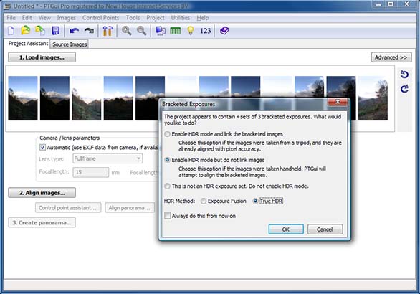Select 'This is not an HDR exposure set'
Viewport: 420px width, 294px height.
(x=168, y=186)
